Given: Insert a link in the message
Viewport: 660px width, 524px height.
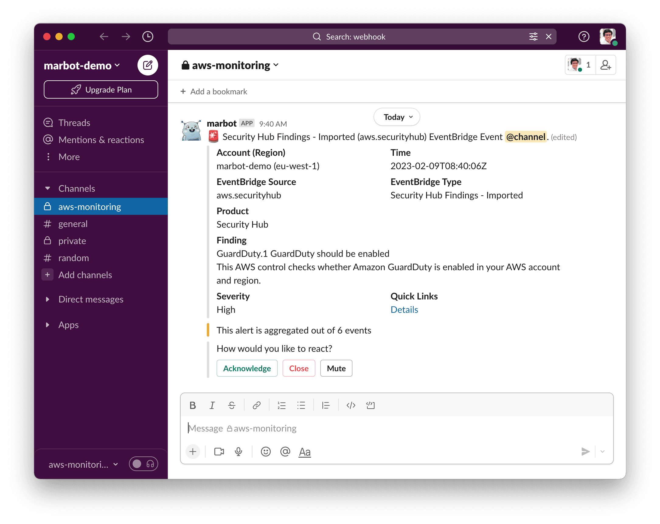Looking at the screenshot, I should coord(256,406).
